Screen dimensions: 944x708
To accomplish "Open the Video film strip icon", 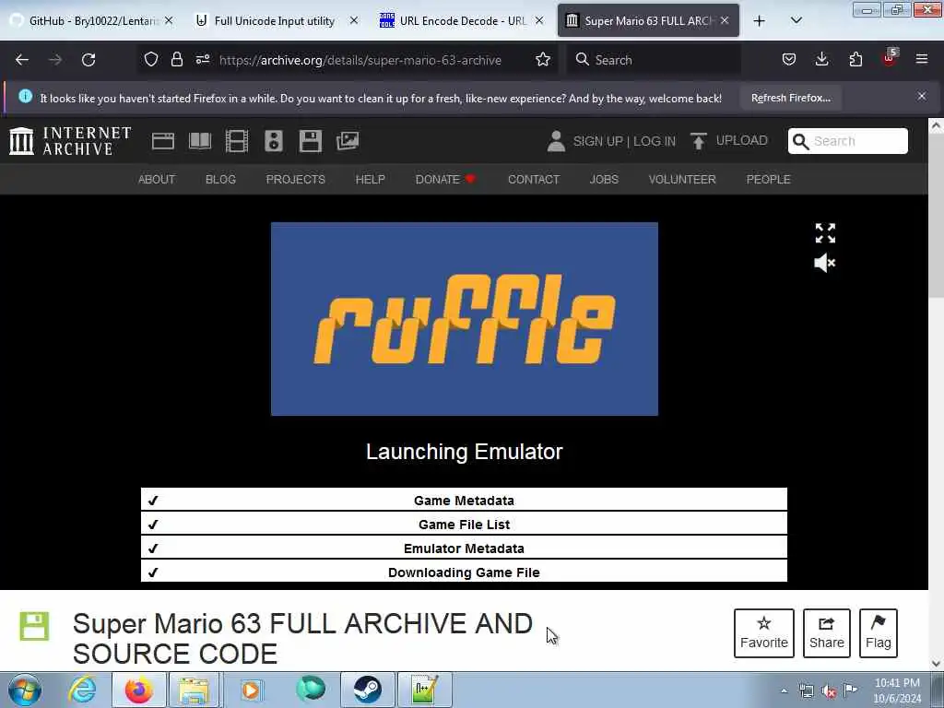I will 237,141.
